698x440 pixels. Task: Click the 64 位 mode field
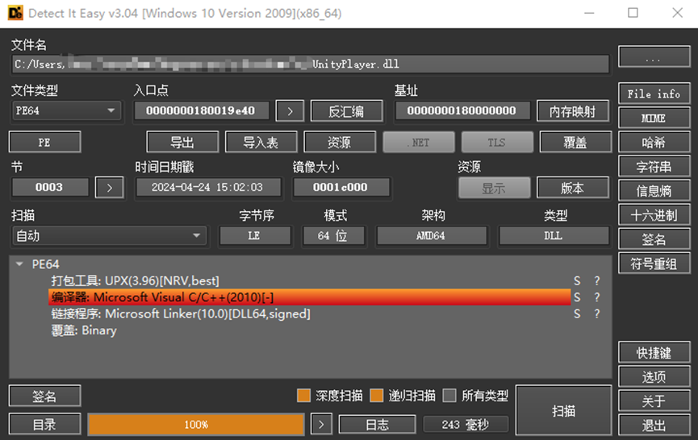pyautogui.click(x=333, y=236)
